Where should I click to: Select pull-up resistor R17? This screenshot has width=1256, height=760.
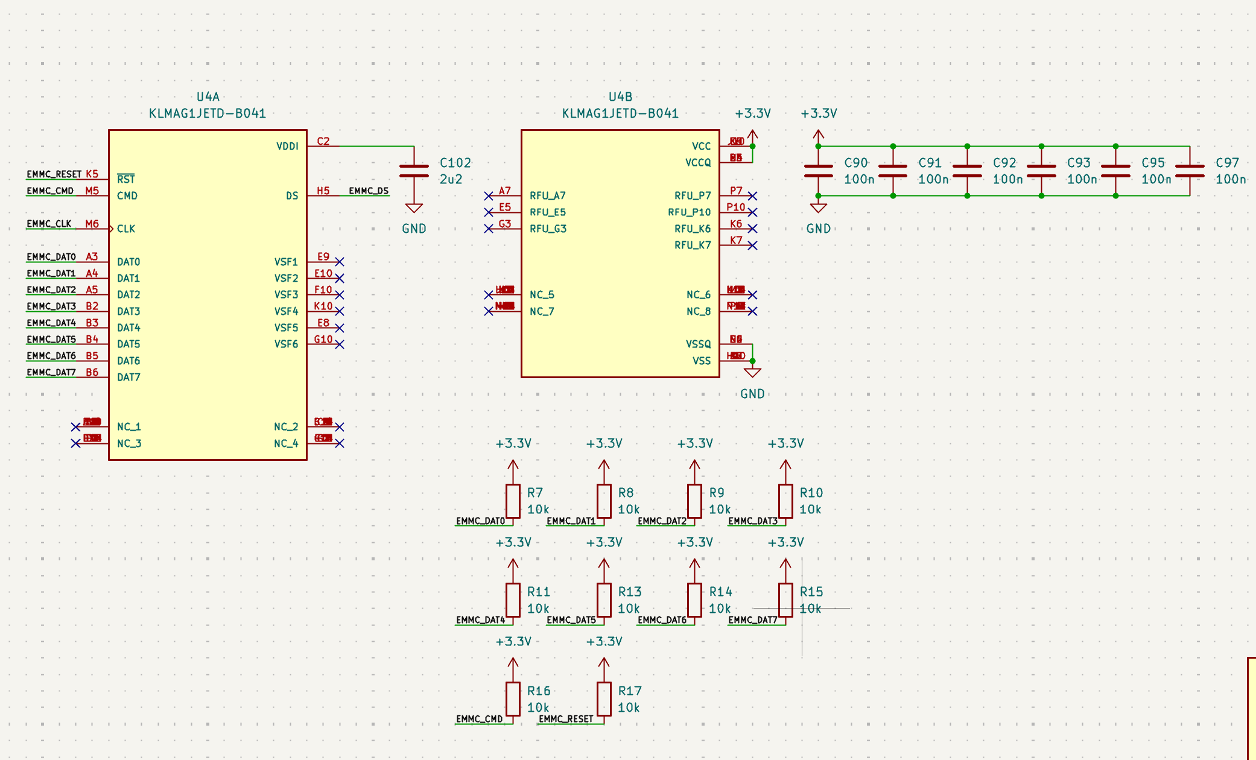(x=603, y=698)
